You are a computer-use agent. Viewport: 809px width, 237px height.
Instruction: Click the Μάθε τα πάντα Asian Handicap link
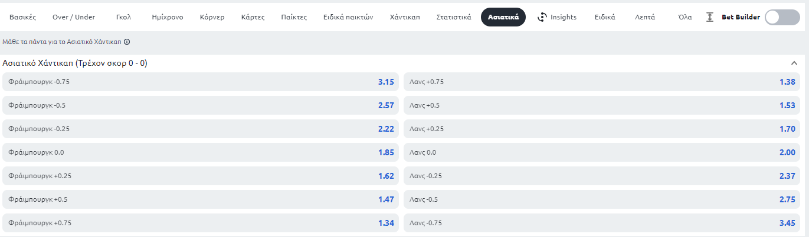[x=63, y=42]
